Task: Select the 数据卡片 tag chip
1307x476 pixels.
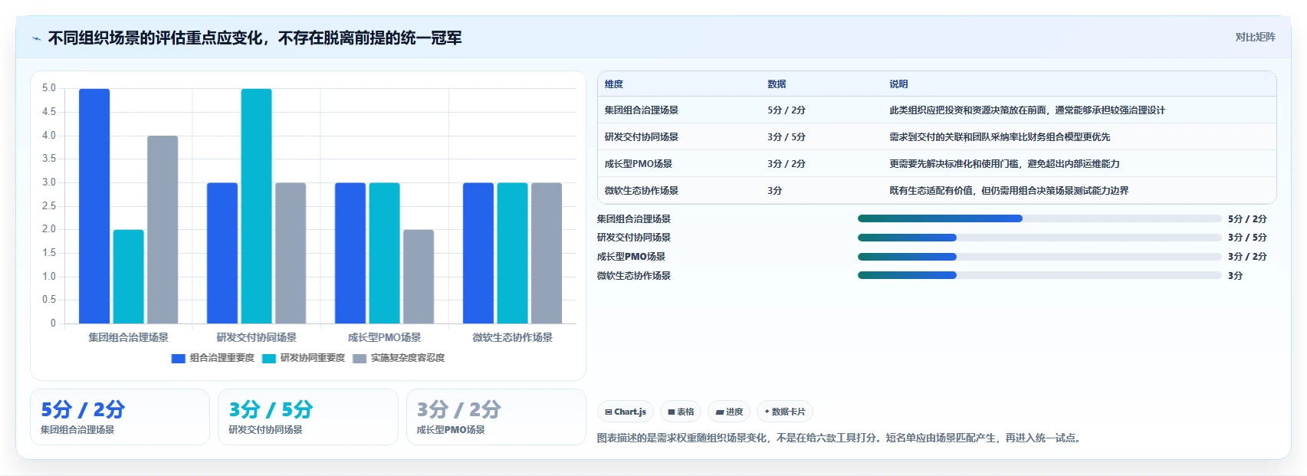Action: pyautogui.click(x=785, y=412)
